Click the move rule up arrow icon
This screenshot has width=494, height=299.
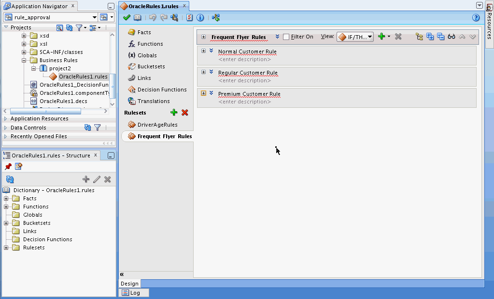[x=462, y=37]
